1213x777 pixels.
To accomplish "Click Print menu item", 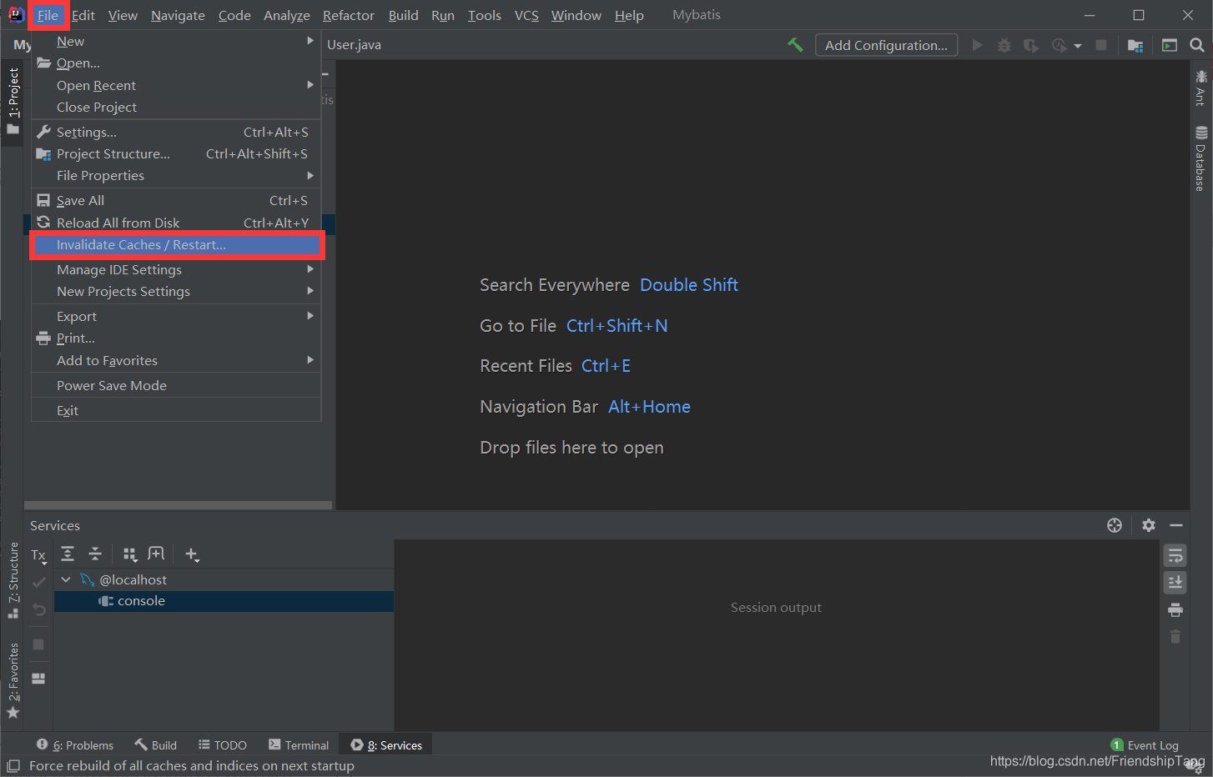I will point(176,338).
